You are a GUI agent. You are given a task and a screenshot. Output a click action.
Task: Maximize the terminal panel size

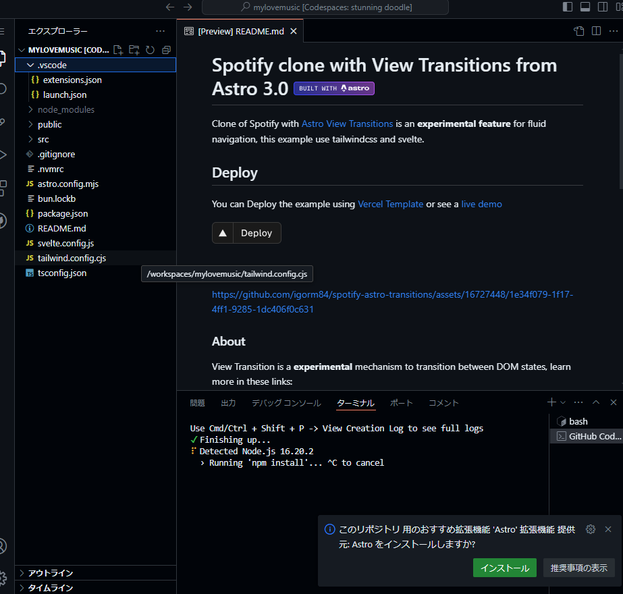point(596,402)
